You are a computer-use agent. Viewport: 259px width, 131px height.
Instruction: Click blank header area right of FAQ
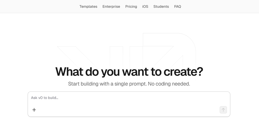[220, 6]
